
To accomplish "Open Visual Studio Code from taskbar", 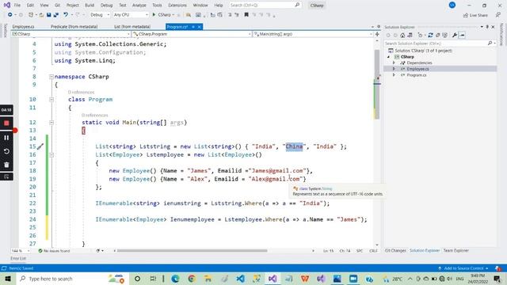I will [x=240, y=279].
